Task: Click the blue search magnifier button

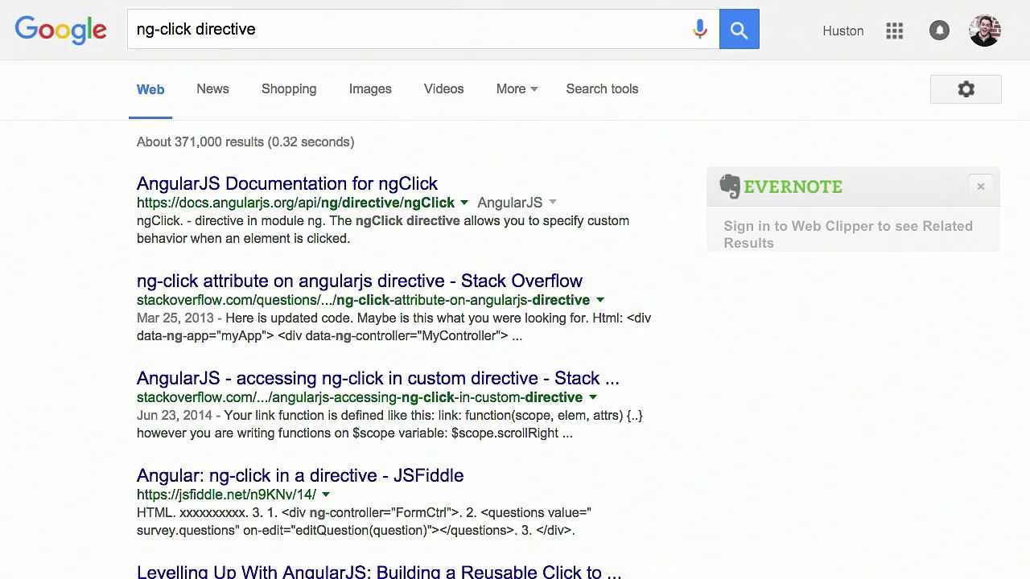Action: pos(739,30)
